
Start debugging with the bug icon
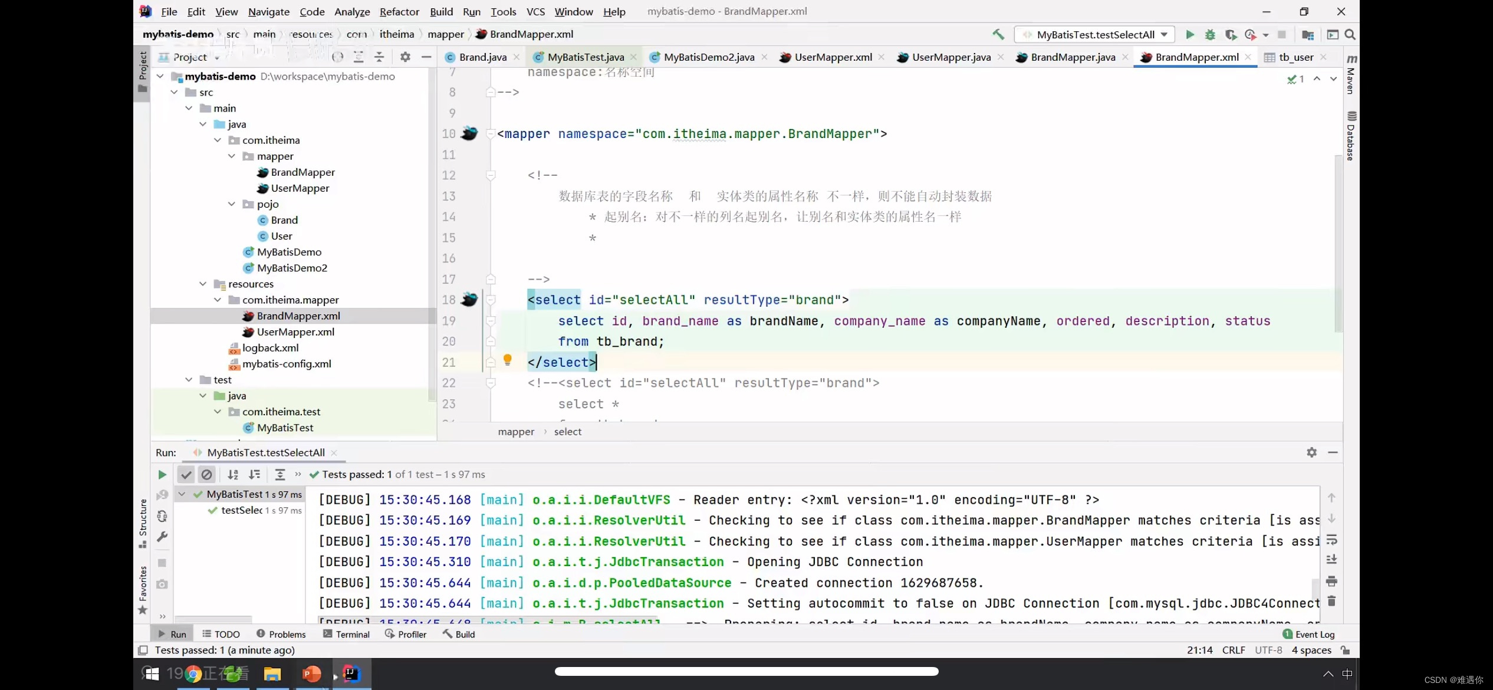point(1210,34)
